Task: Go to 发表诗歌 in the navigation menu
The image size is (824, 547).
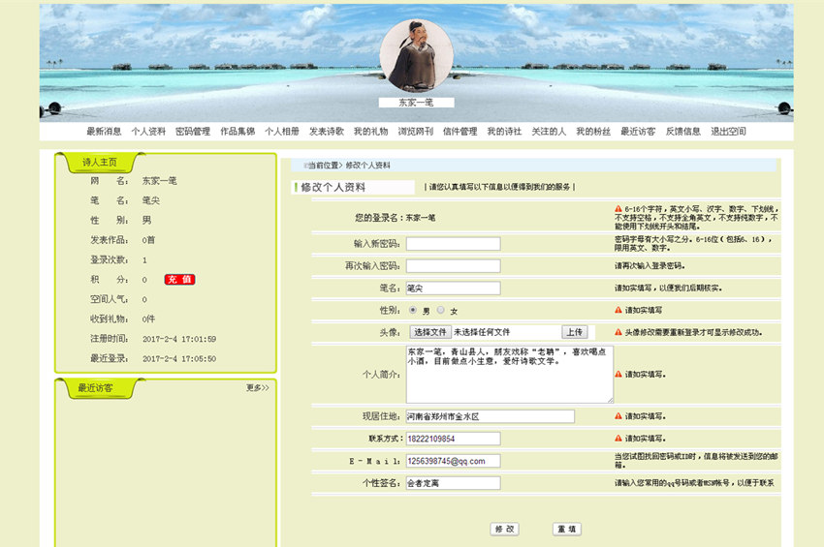Action: (x=327, y=132)
